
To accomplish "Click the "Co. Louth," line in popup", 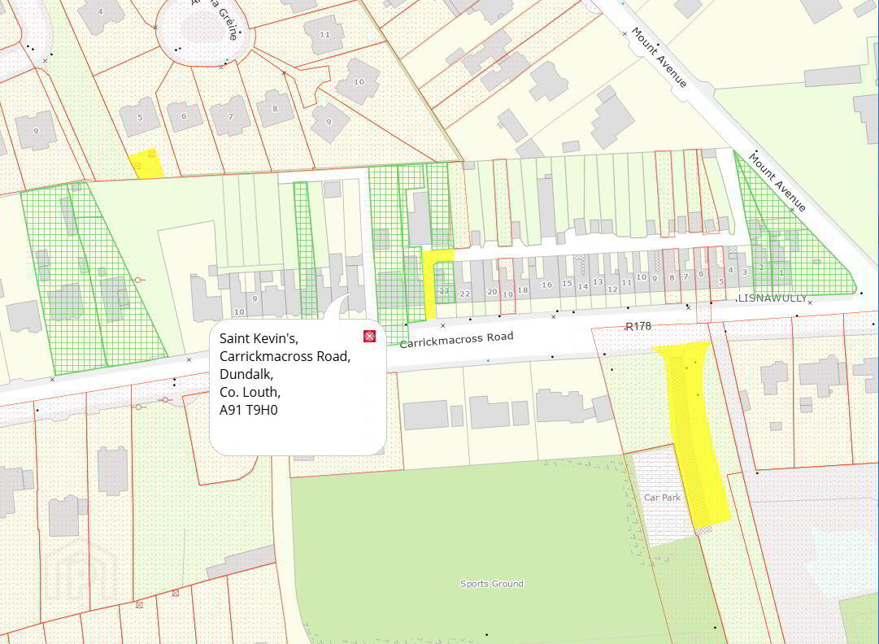I will pos(250,392).
